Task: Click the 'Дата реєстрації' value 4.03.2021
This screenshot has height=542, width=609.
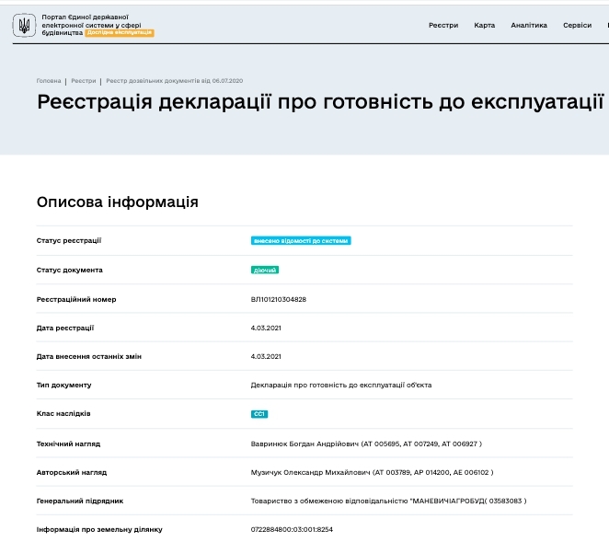Action: (x=266, y=328)
